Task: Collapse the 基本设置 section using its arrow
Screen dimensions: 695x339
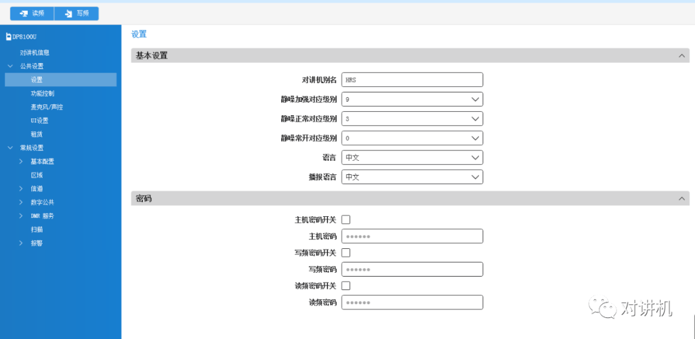Action: 681,56
